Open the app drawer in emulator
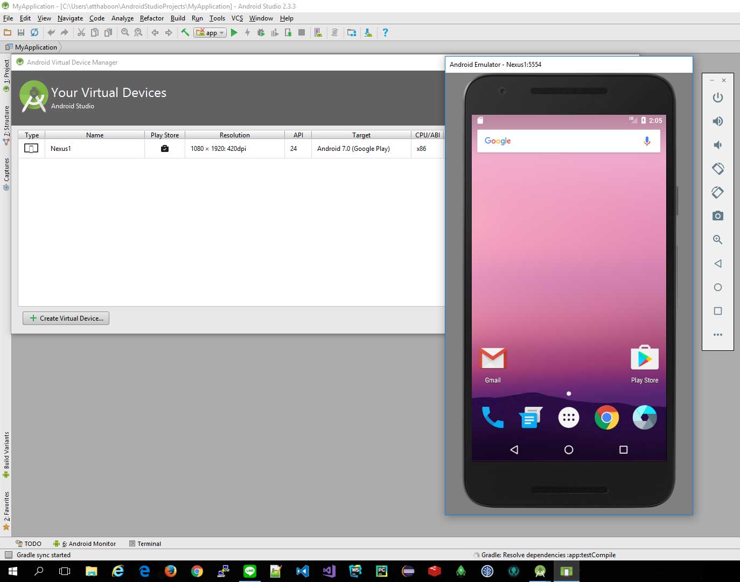Screen dimensions: 740x582 coord(569,418)
